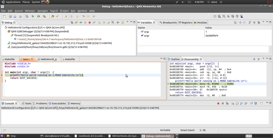Open the Run menu

(73, 11)
